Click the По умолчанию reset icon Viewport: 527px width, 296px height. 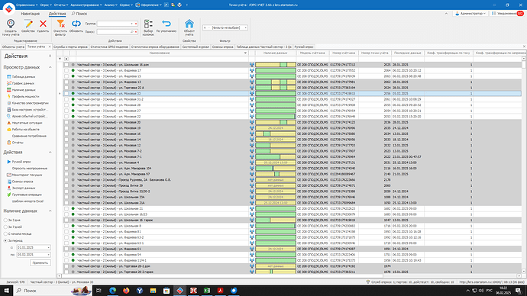[166, 24]
